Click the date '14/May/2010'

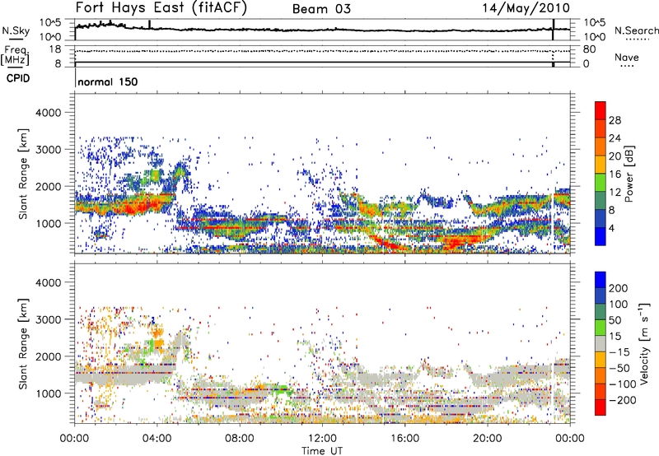pos(526,8)
